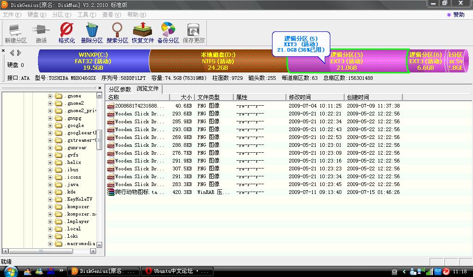Go to next disk with right arrow
The width and height of the screenshot is (473, 277).
click(19, 53)
